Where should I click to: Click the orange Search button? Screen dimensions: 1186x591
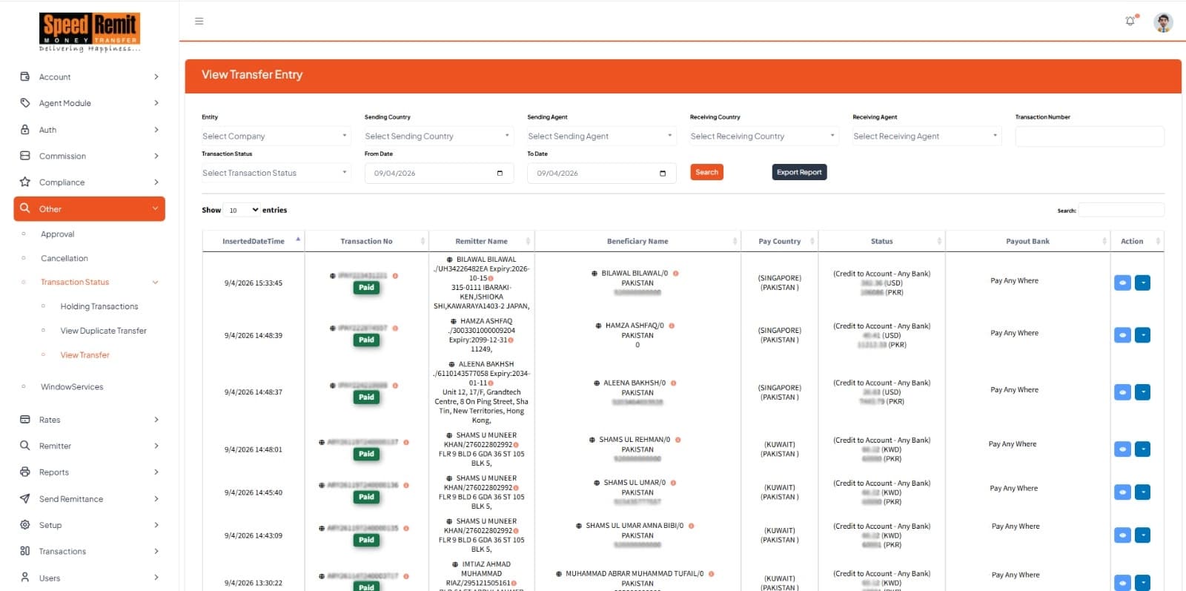click(706, 172)
